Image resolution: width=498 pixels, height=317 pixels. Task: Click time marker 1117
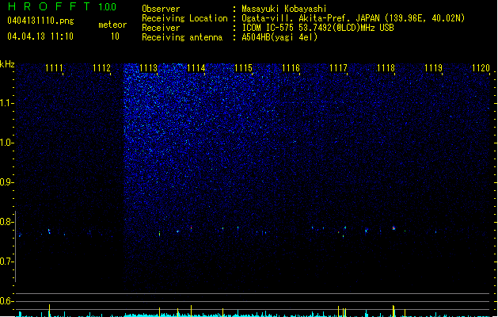(x=338, y=68)
